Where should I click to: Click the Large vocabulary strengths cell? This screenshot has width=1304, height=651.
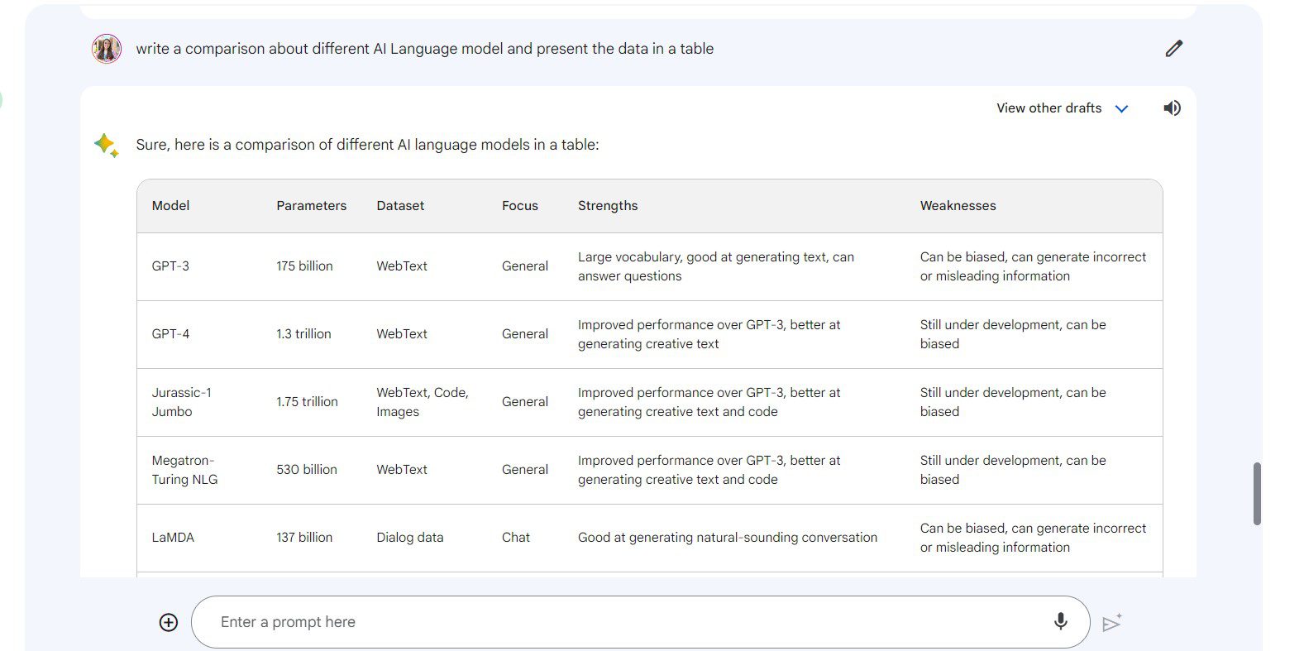(x=716, y=266)
